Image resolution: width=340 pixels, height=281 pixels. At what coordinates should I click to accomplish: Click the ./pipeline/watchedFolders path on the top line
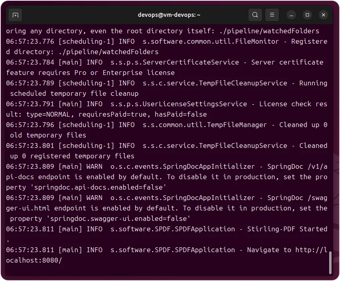[269, 31]
